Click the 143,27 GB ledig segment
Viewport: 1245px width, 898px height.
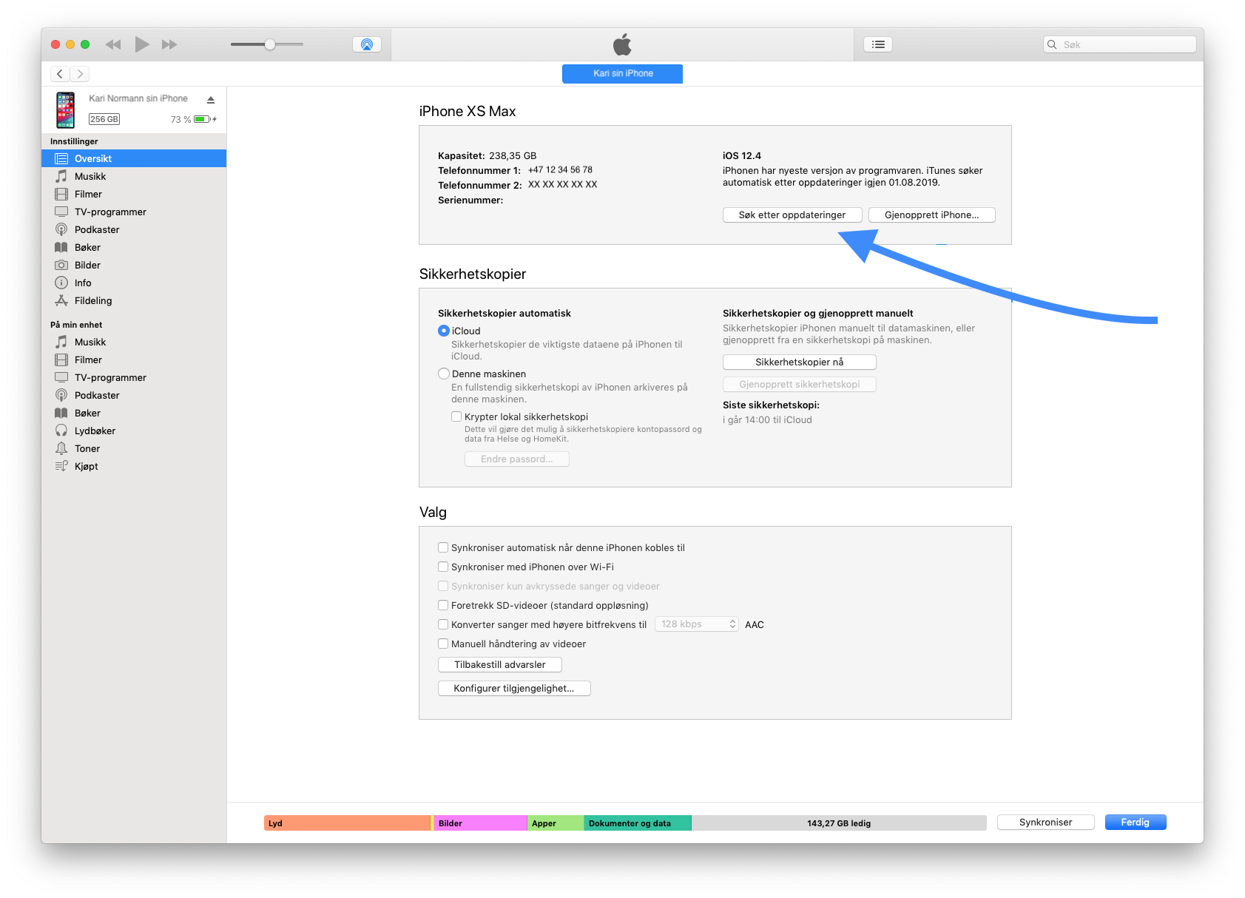pyautogui.click(x=839, y=823)
